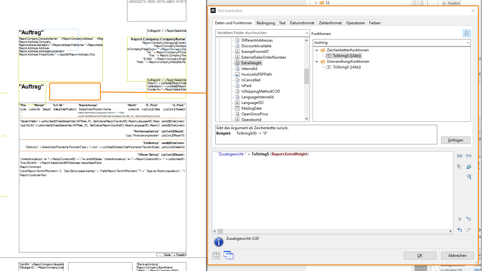Click the help speech-bubble icon

point(216,255)
